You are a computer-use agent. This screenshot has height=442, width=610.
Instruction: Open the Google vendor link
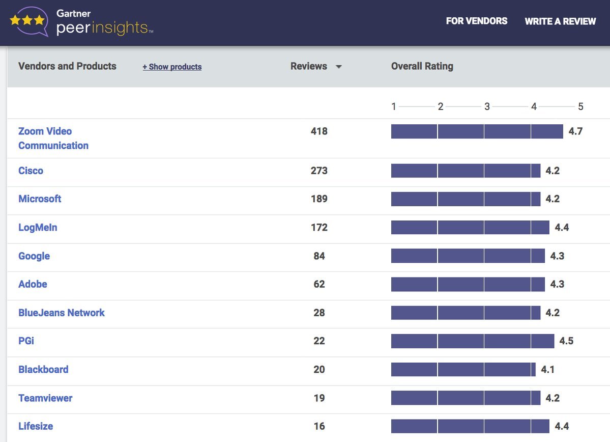(x=34, y=256)
